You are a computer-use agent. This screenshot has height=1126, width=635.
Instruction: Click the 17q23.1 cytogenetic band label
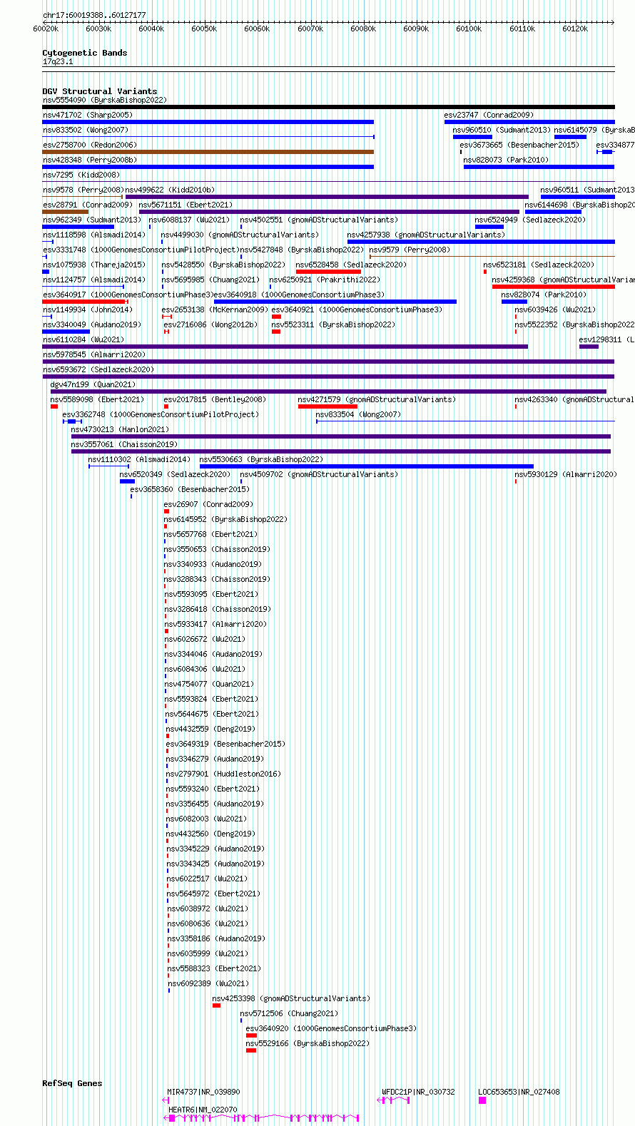(58, 62)
